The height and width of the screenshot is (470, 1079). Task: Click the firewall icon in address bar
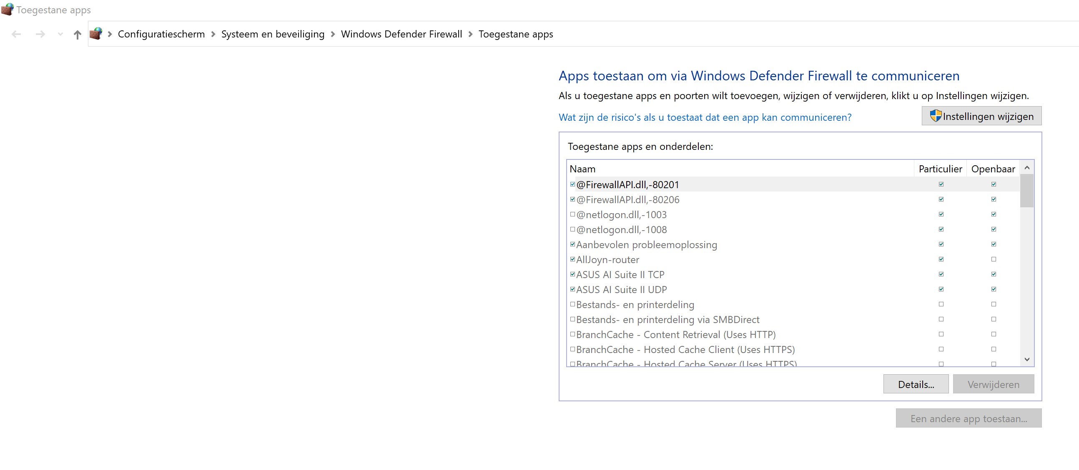click(96, 33)
